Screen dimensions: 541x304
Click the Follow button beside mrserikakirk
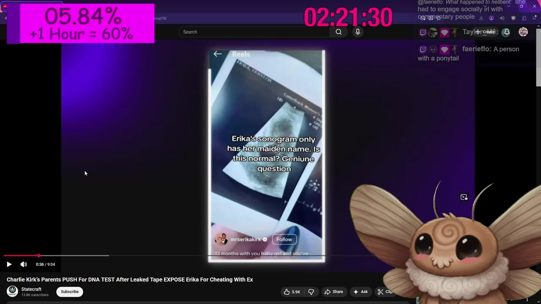(284, 239)
